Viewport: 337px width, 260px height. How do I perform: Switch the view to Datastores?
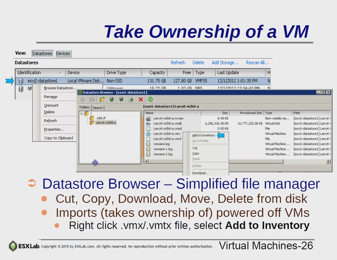pos(42,53)
